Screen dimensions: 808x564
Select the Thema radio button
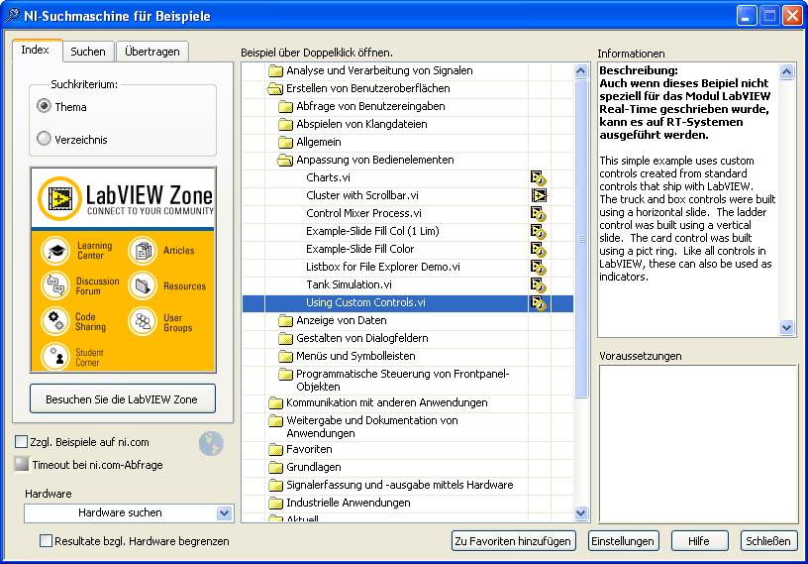coord(44,106)
